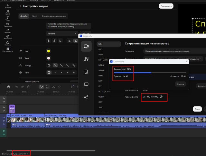Choose MP4 in the format list
This screenshot has width=206, height=156.
pyautogui.click(x=109, y=44)
